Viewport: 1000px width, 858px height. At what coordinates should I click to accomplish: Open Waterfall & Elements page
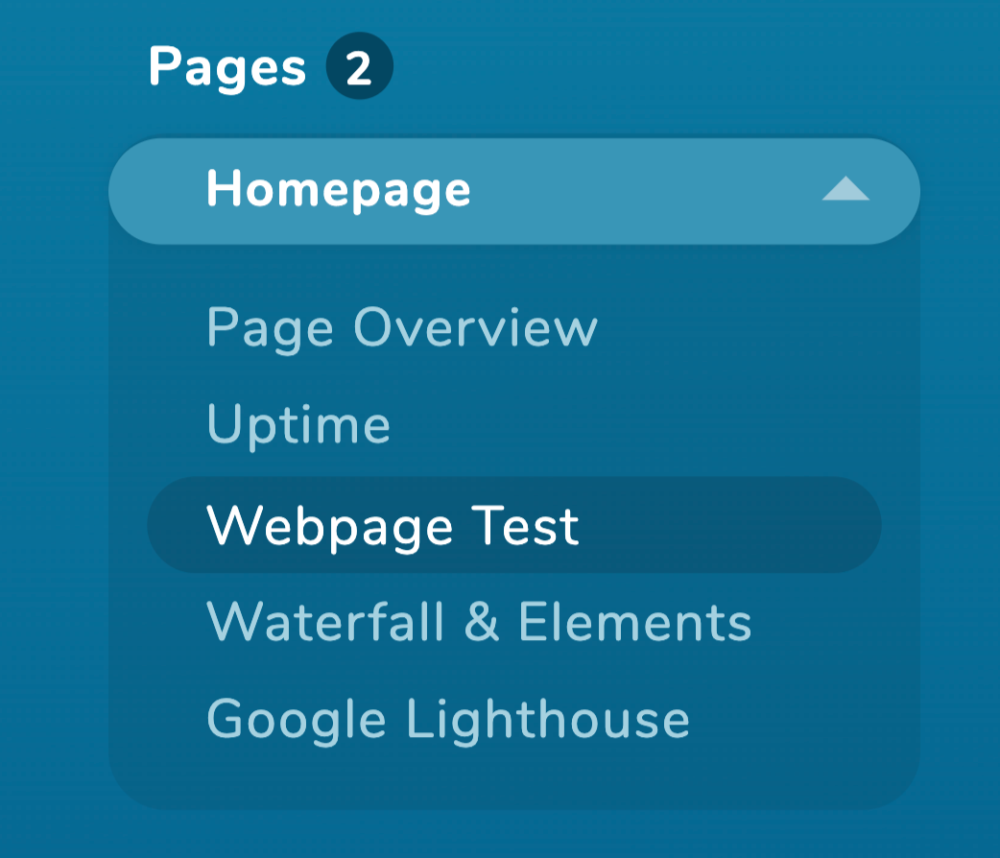tap(480, 622)
